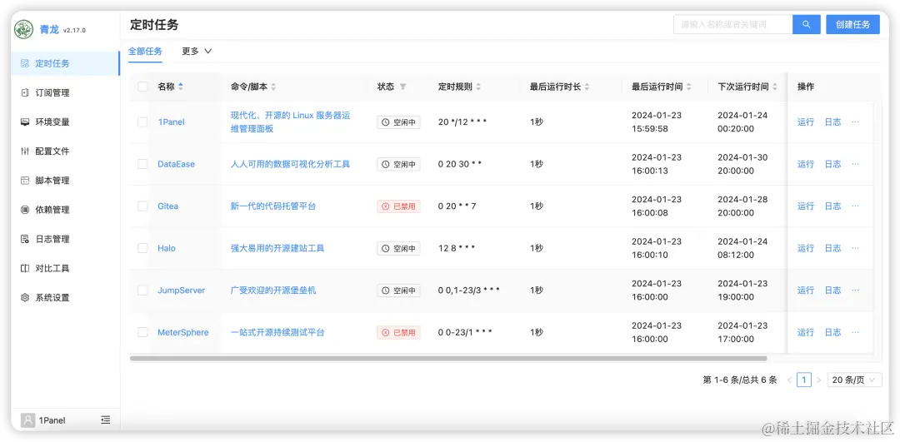The image size is (900, 442).
Task: Click the sidebar collapse icon at the bottom
Action: pos(106,420)
